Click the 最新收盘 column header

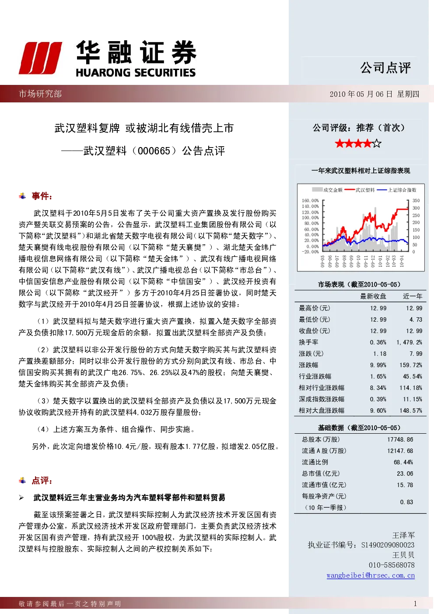coord(373,296)
